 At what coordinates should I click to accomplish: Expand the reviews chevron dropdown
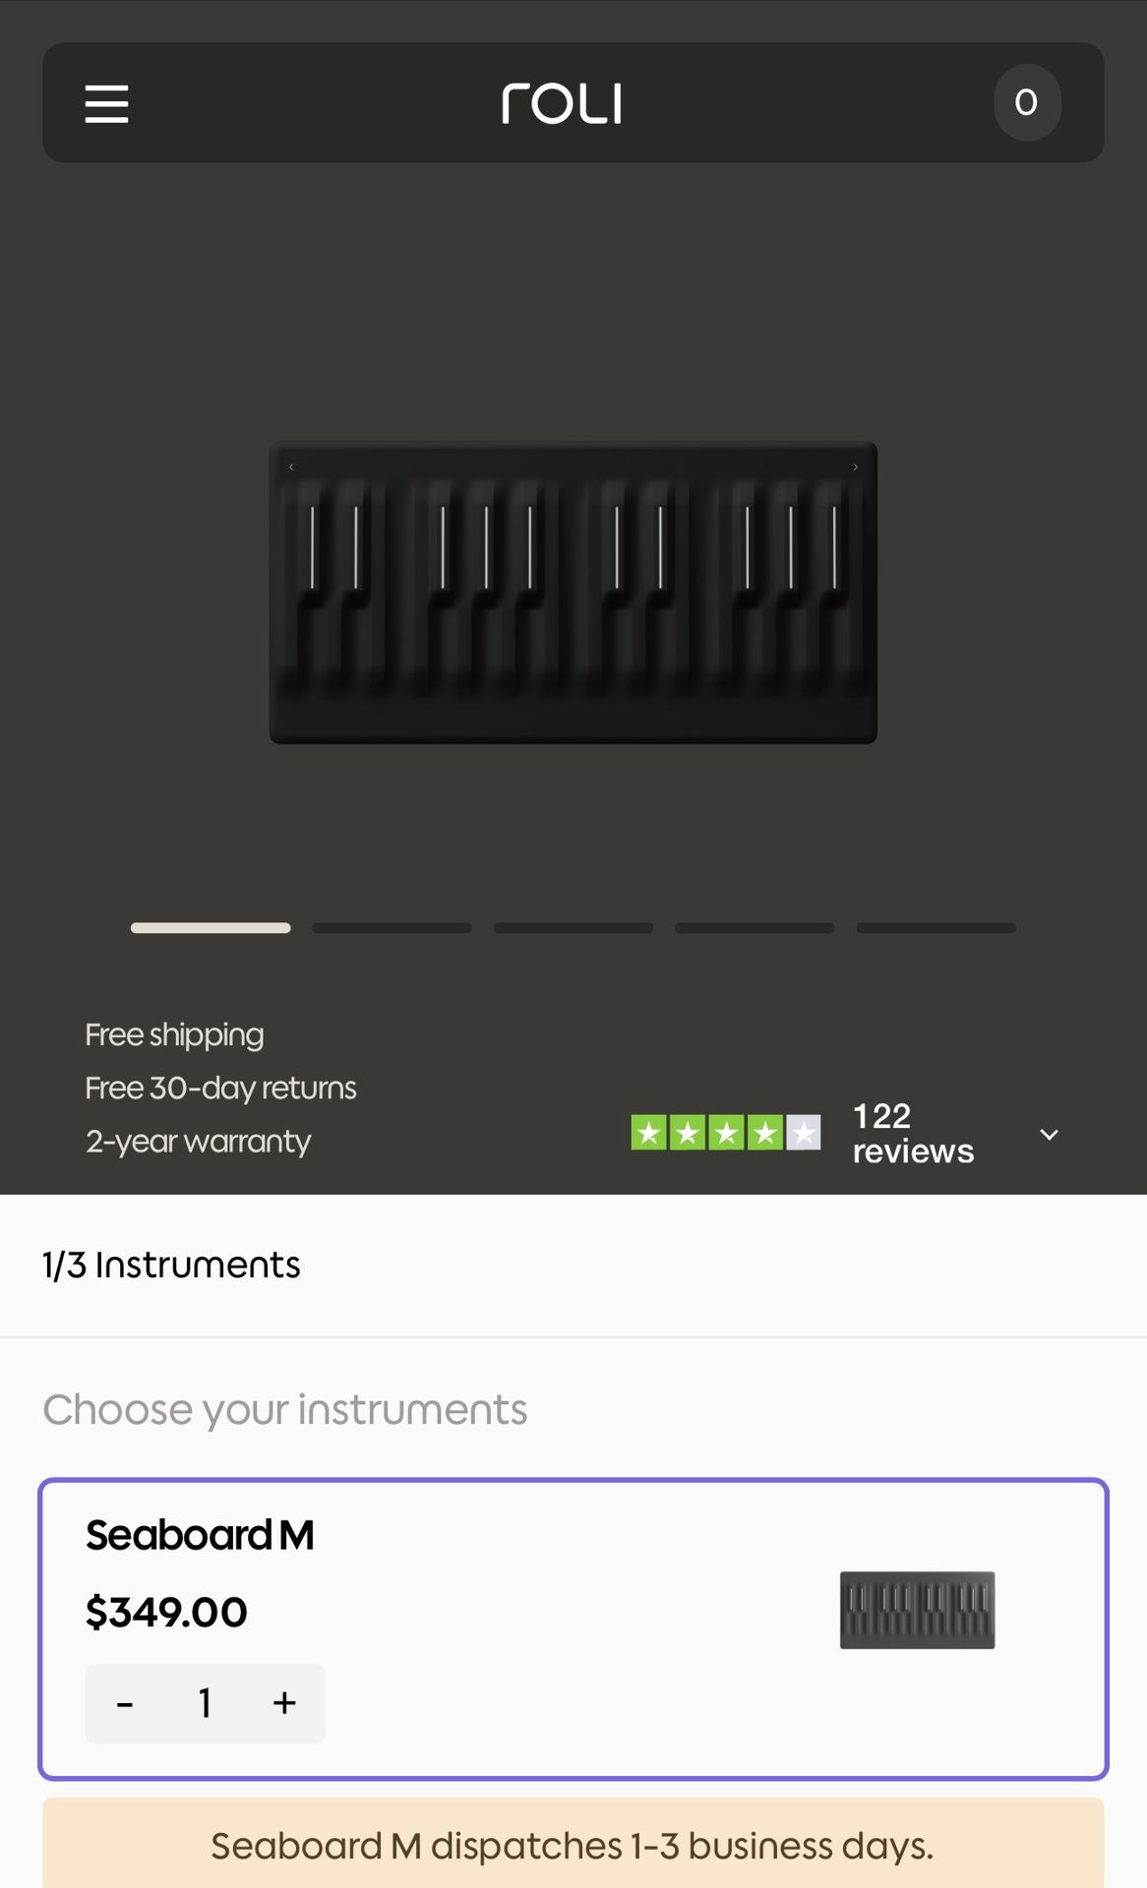point(1049,1134)
